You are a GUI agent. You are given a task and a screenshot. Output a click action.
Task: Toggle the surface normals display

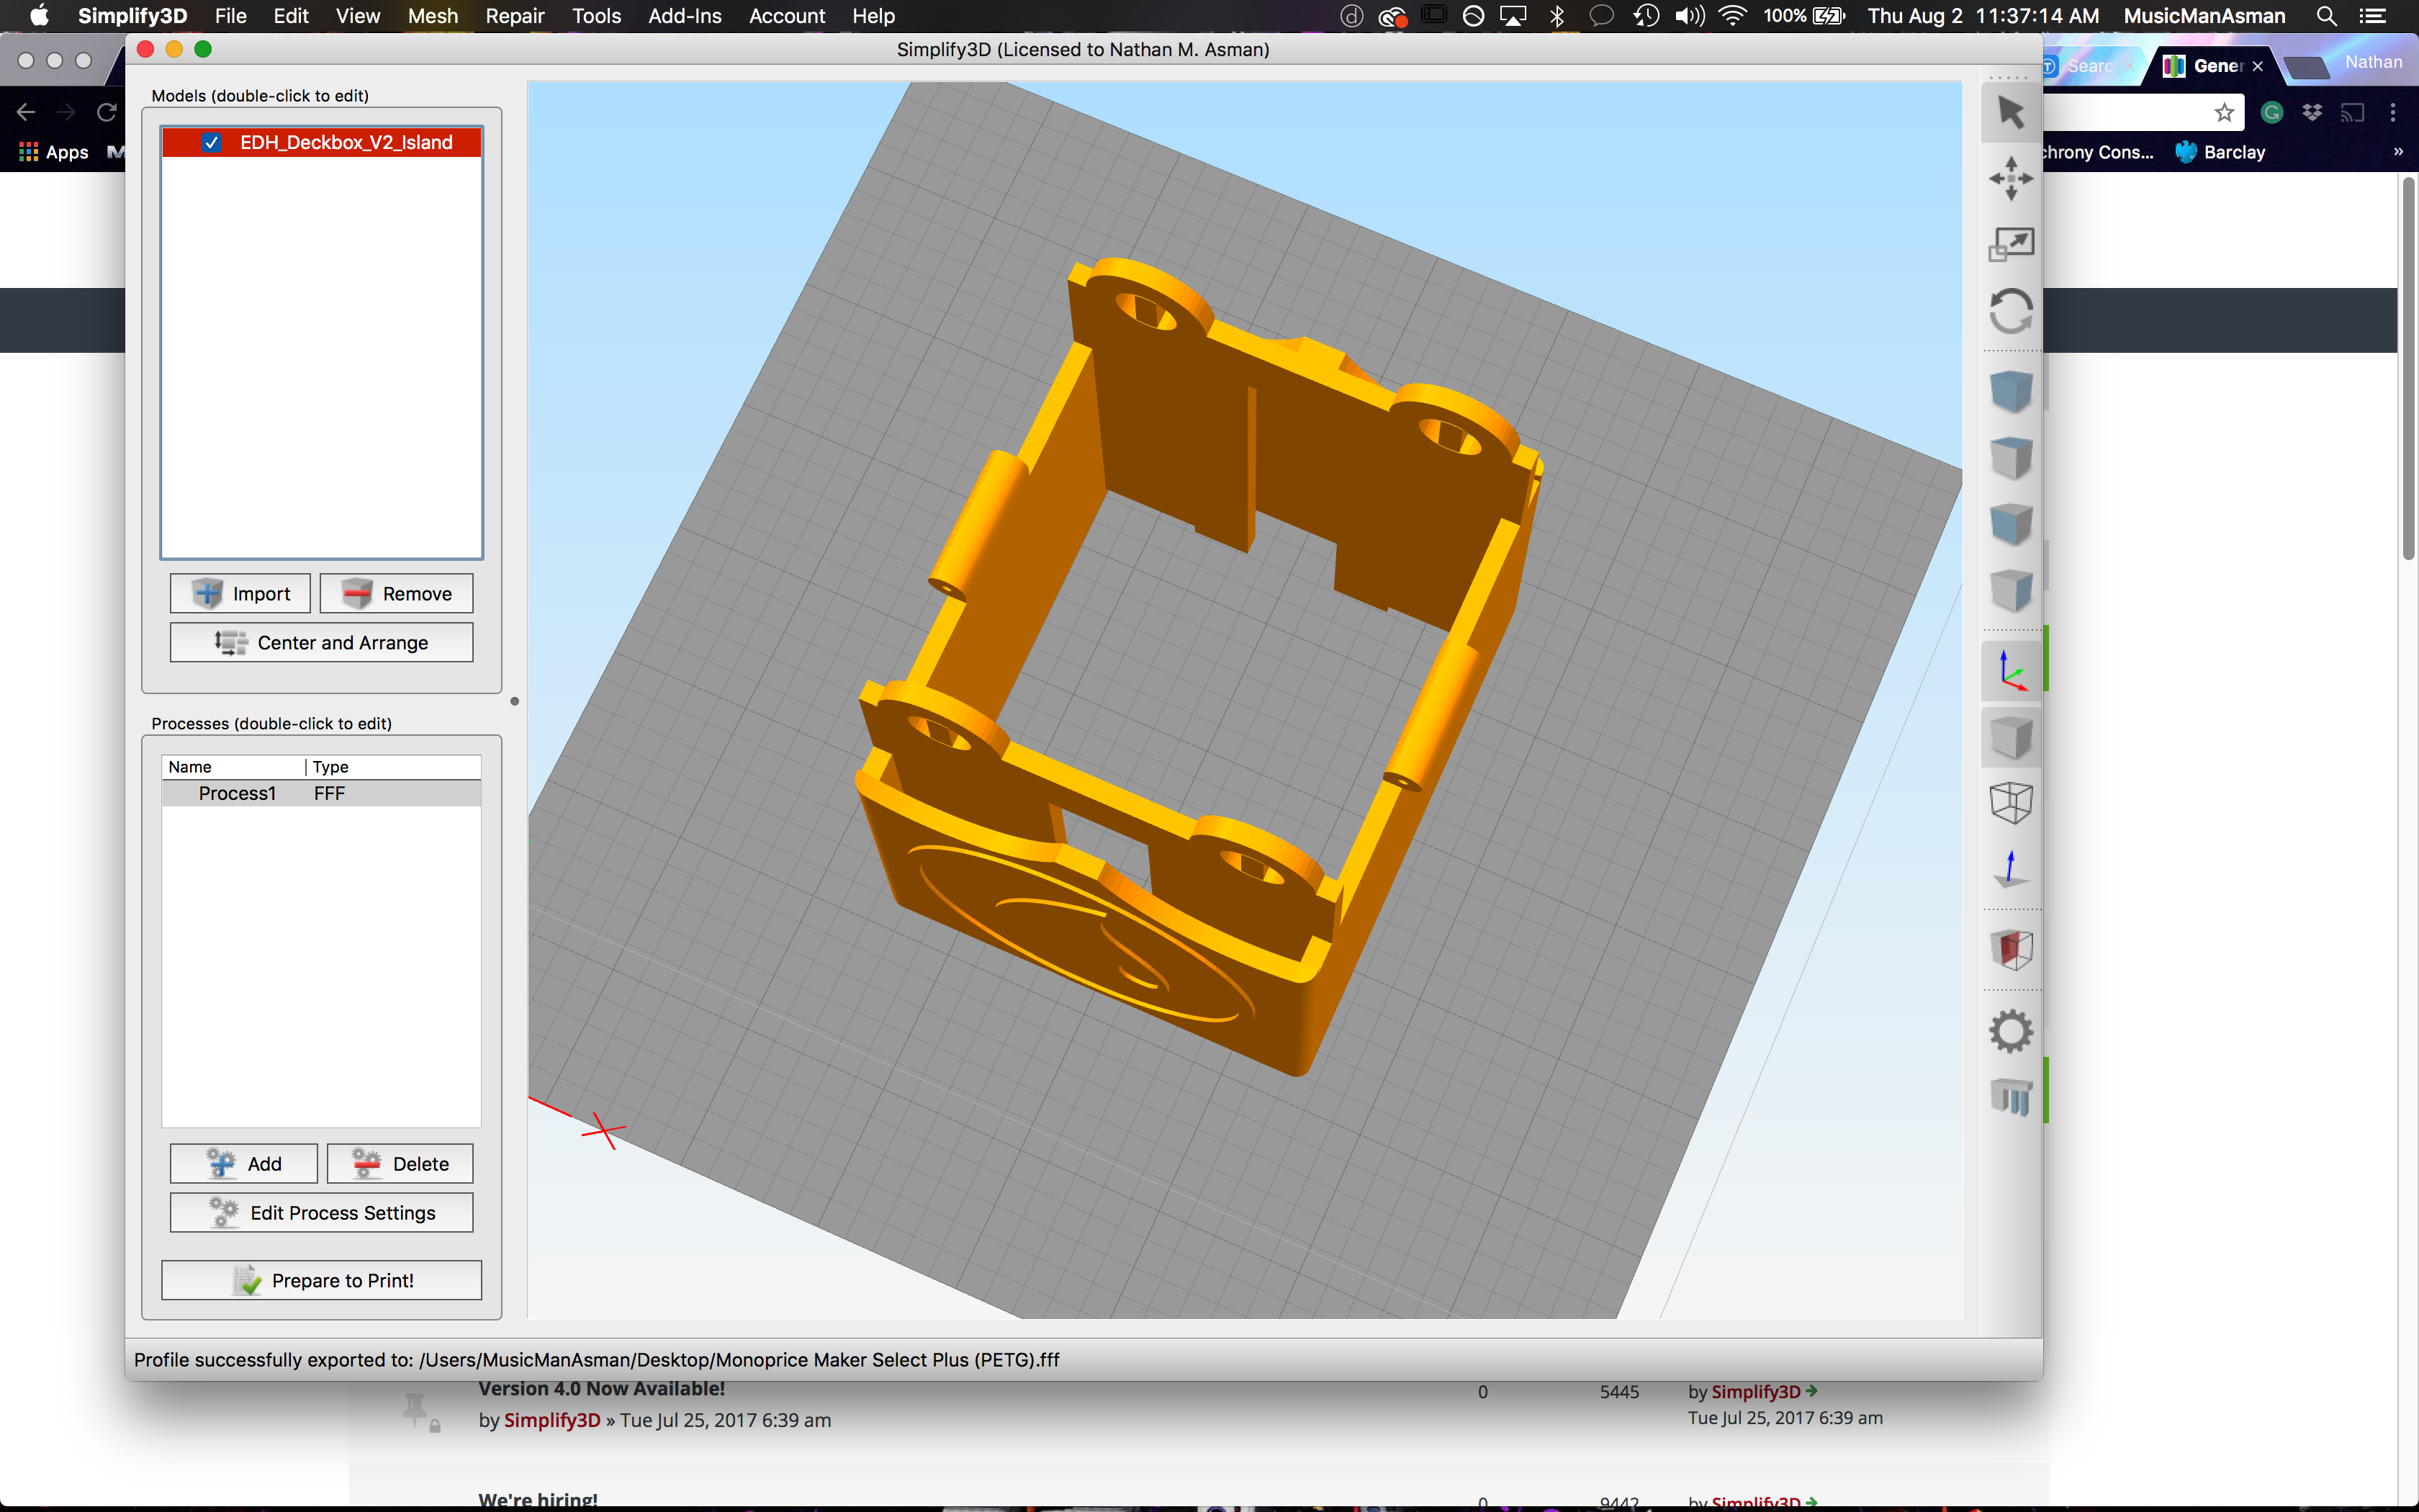2012,869
